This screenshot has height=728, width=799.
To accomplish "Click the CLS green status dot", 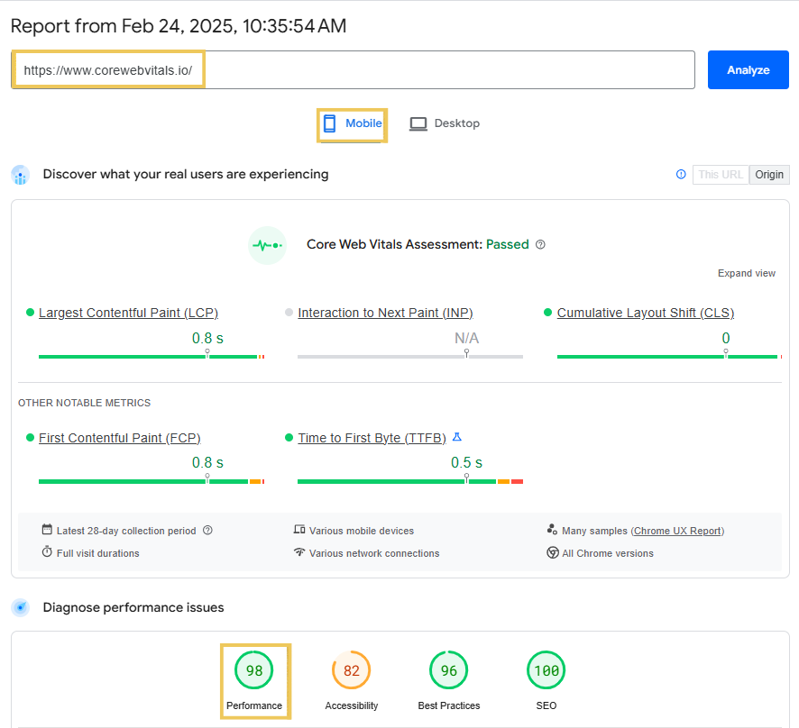I will click(x=547, y=312).
